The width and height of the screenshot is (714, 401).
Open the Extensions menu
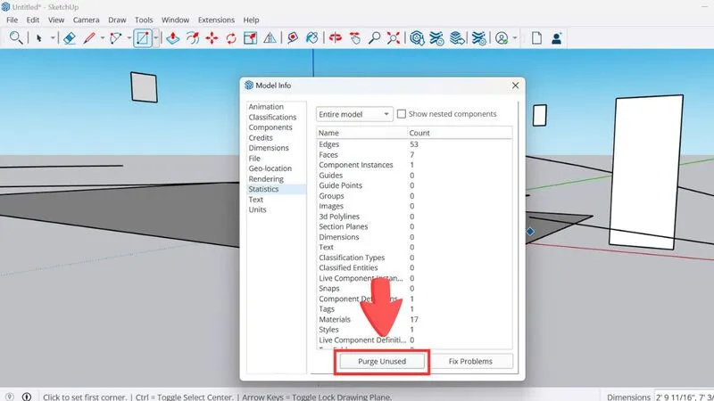pos(216,20)
